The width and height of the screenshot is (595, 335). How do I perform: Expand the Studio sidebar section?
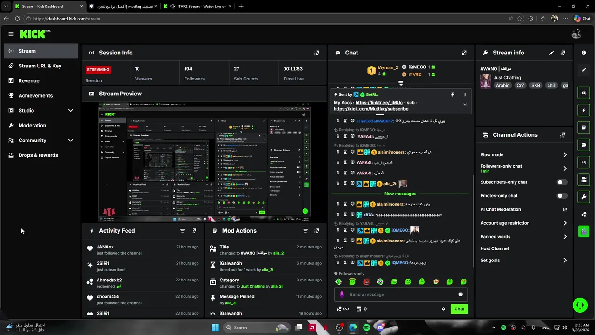tap(71, 111)
